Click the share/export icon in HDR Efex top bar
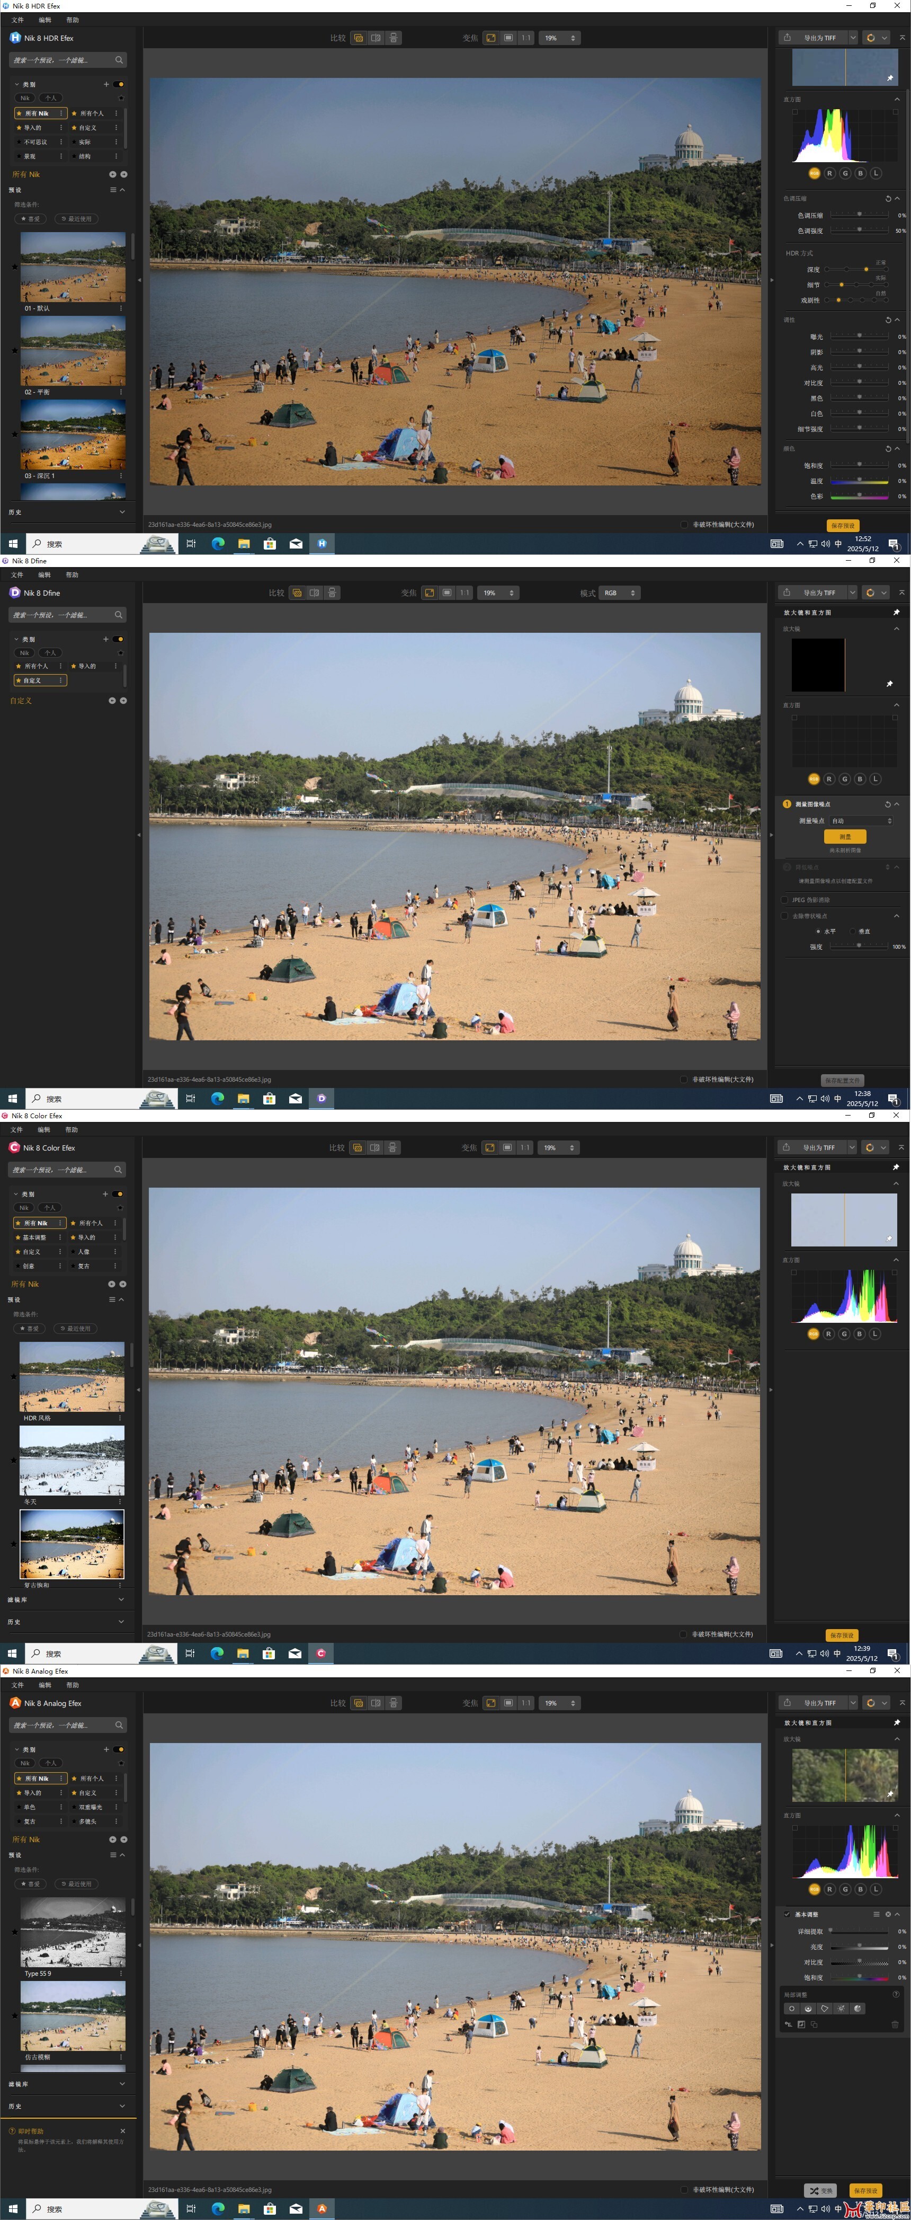This screenshot has height=2220, width=911. pos(787,38)
